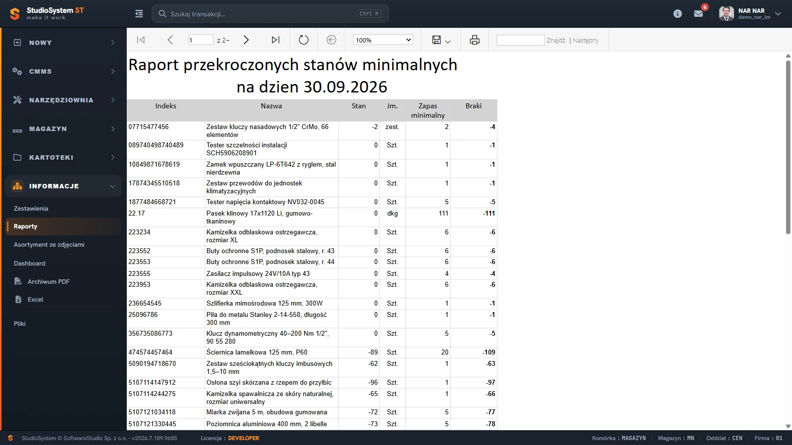Click the NAR NAR username
The image size is (792, 445).
click(x=751, y=10)
